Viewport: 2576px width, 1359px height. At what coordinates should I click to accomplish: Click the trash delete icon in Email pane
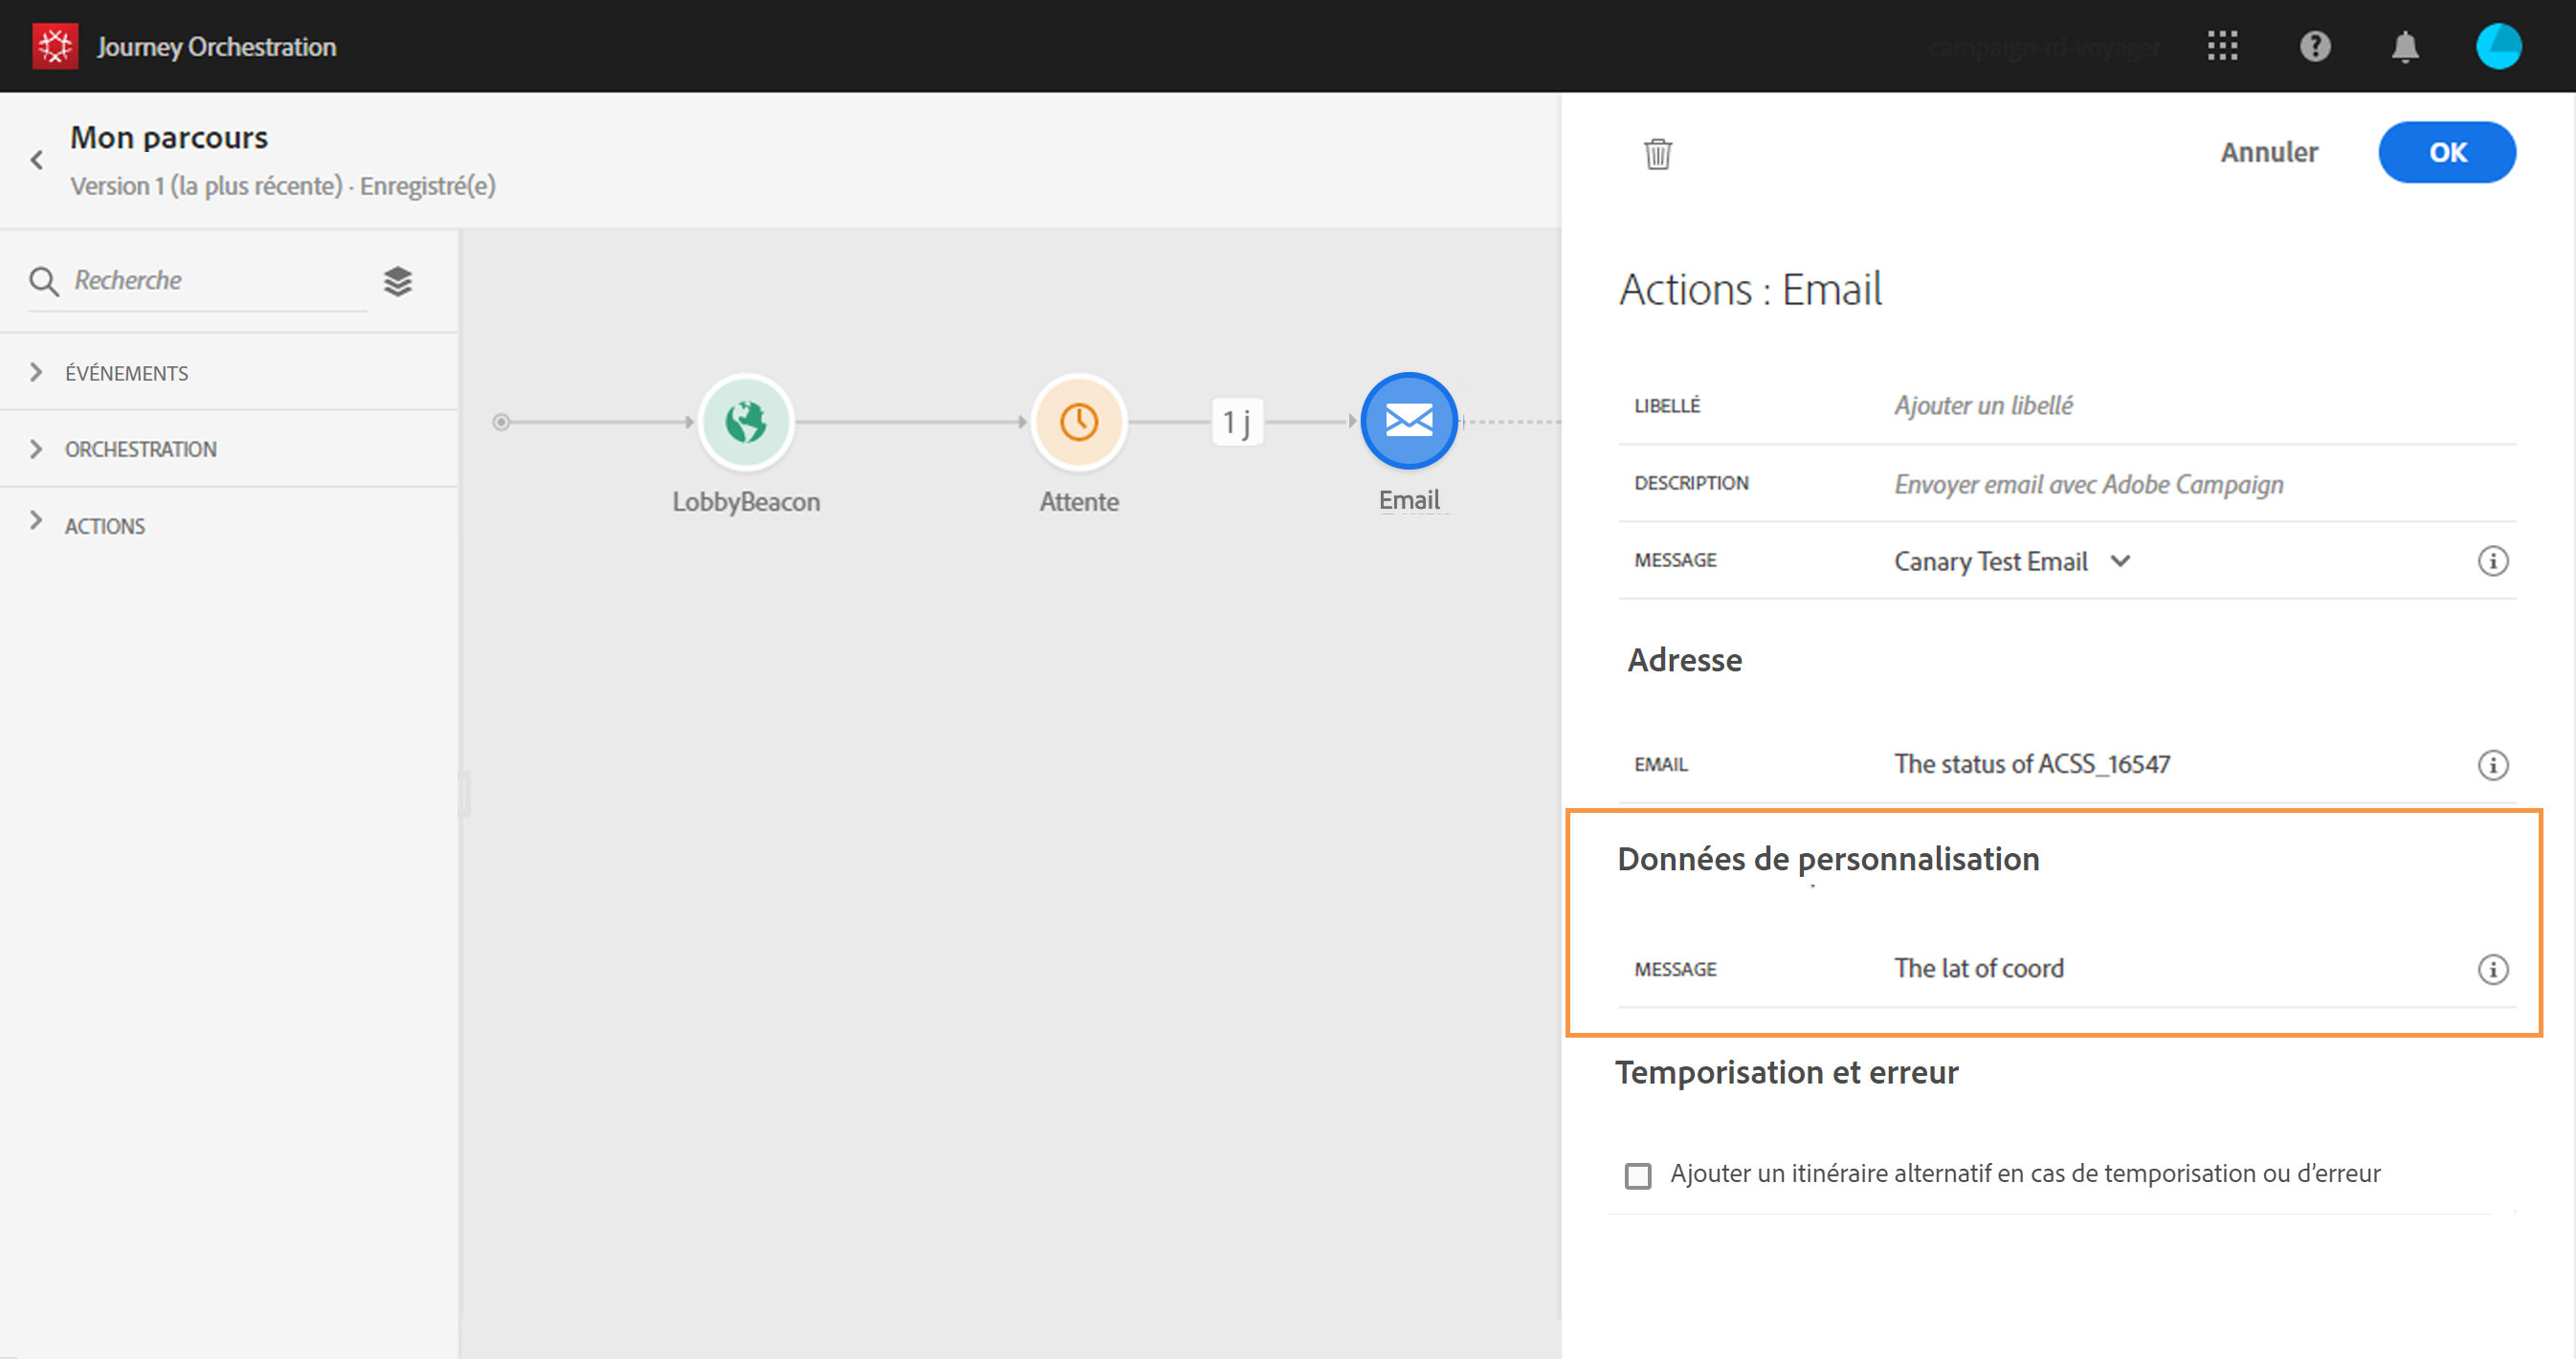tap(1657, 154)
